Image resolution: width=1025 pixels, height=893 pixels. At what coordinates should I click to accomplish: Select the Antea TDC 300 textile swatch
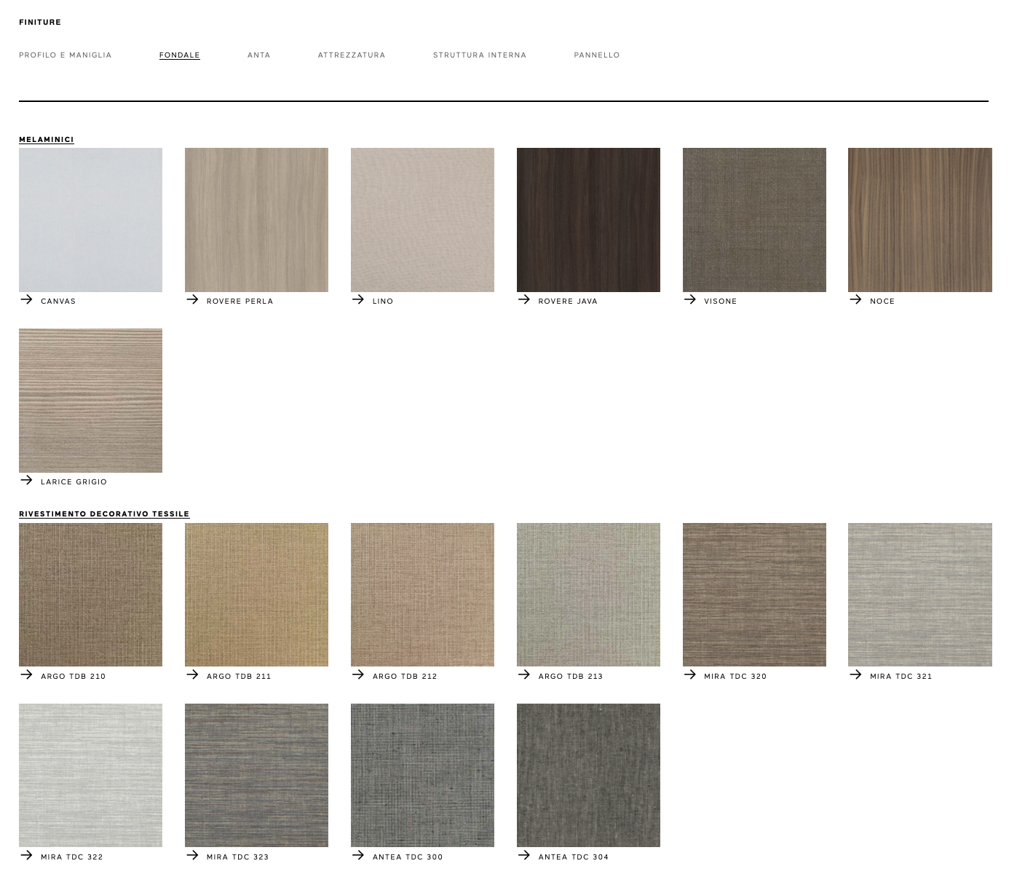[x=422, y=775]
